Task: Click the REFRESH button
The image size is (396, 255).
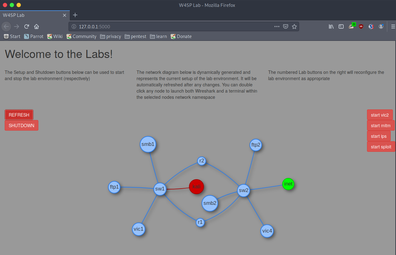Action: coord(19,115)
